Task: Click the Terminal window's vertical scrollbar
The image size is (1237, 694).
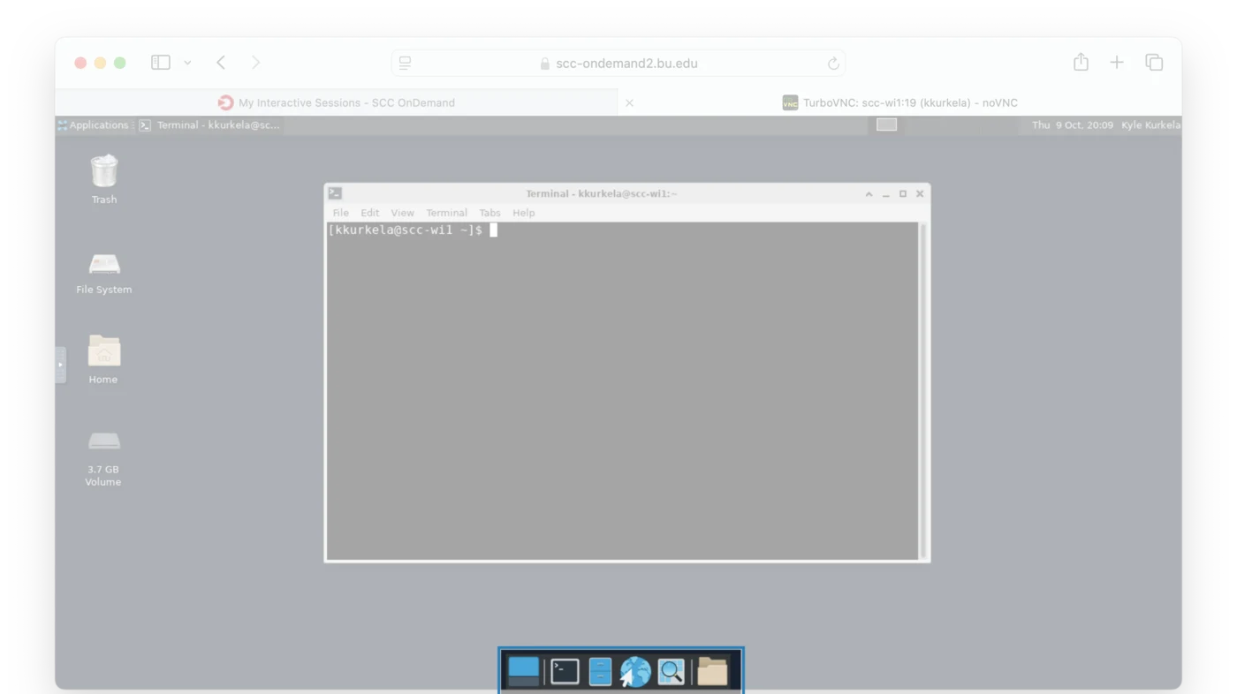Action: point(922,391)
